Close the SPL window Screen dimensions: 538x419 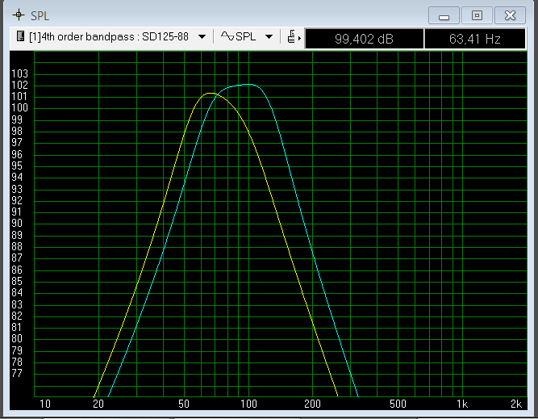510,15
